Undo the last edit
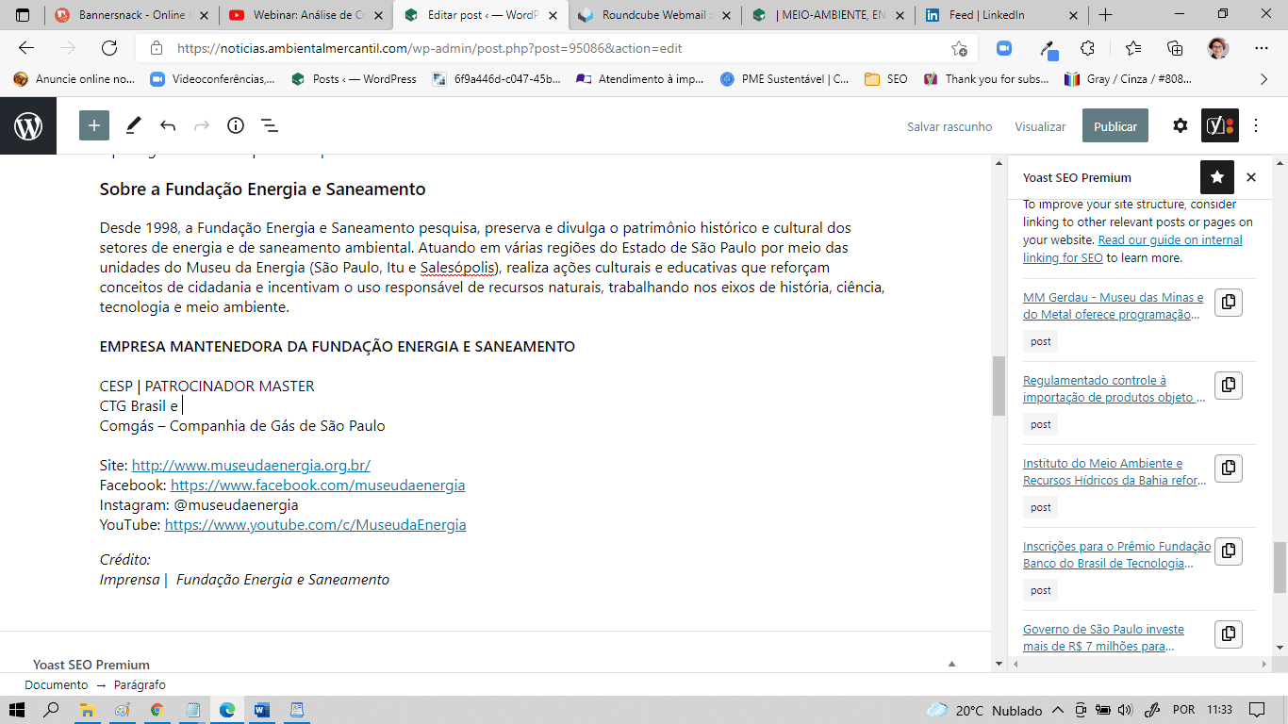The image size is (1288, 724). pos(168,125)
